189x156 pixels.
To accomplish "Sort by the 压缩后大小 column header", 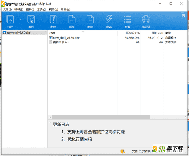I will coord(129,33).
